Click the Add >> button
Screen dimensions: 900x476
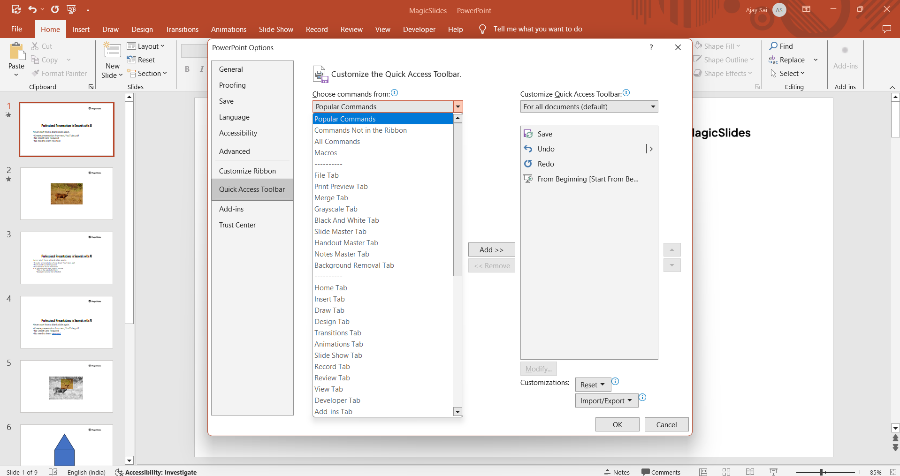coord(491,250)
